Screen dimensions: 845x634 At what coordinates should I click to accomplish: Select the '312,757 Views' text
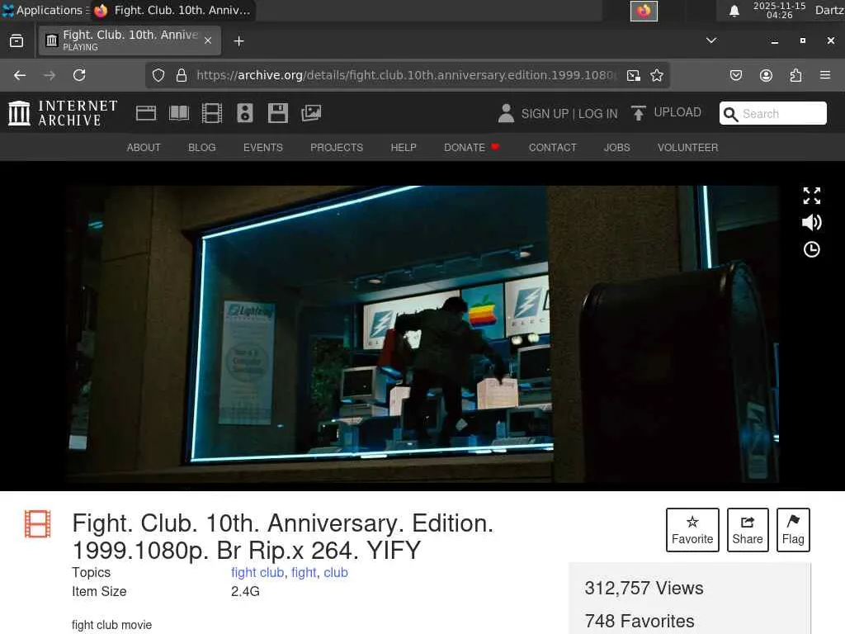tap(644, 588)
